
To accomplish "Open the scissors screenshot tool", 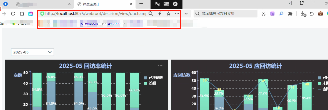I will 264,14.
